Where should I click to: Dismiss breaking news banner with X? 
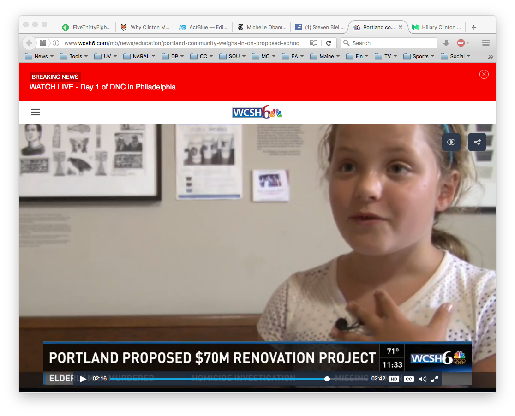tap(484, 75)
